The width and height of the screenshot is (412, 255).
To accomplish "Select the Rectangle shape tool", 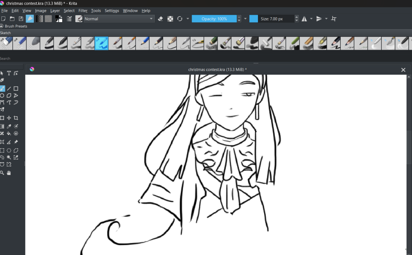I will click(16, 88).
